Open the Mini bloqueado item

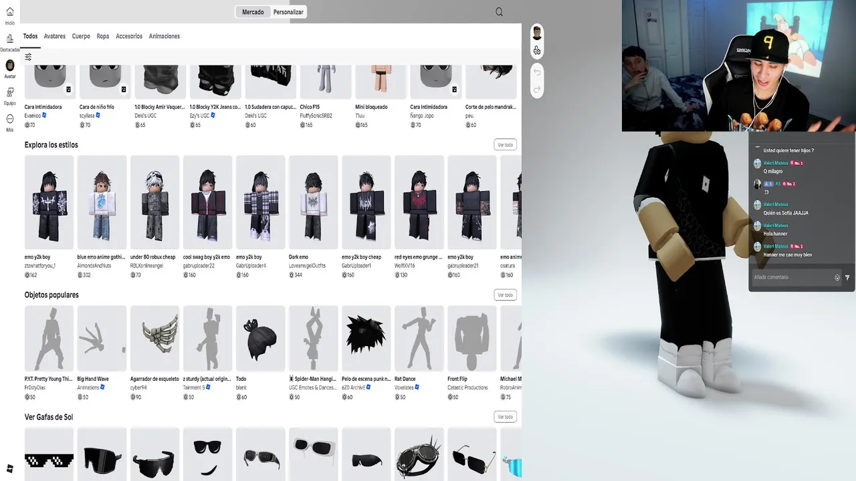point(381,82)
